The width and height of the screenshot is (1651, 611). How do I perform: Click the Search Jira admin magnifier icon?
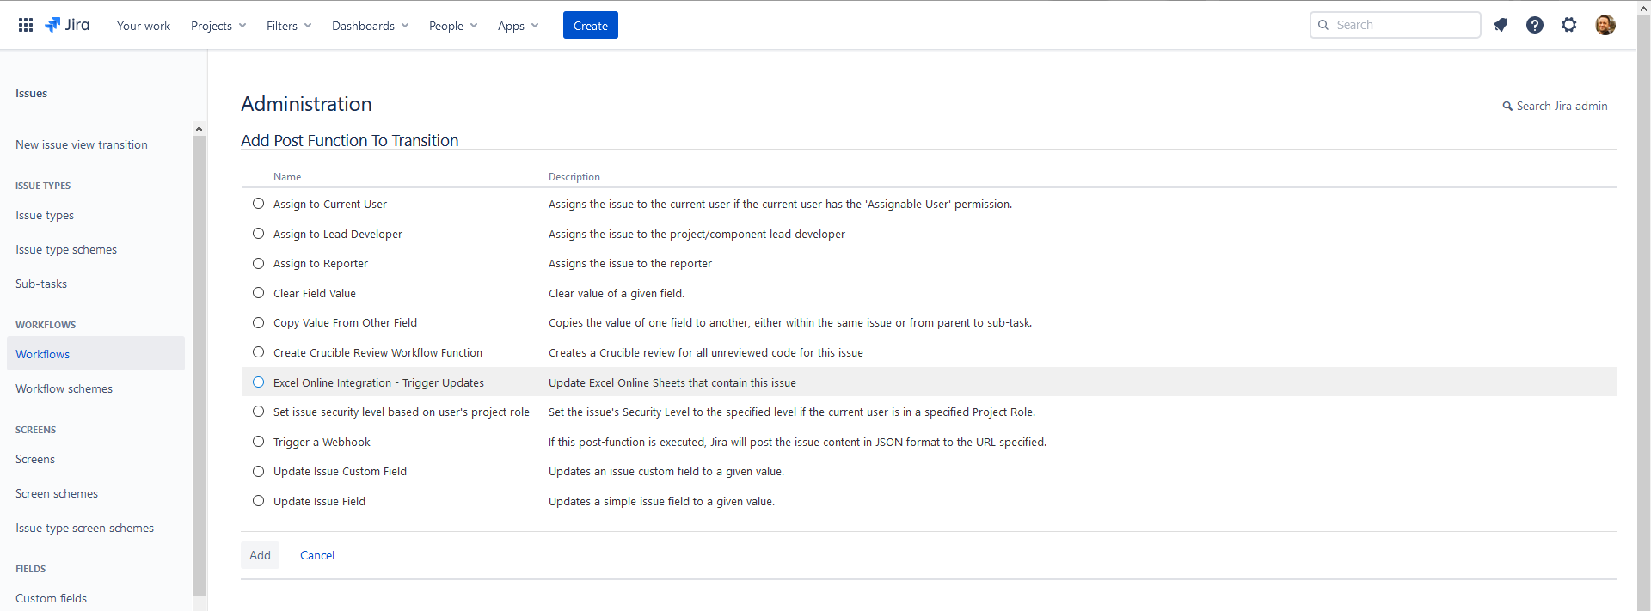tap(1507, 107)
